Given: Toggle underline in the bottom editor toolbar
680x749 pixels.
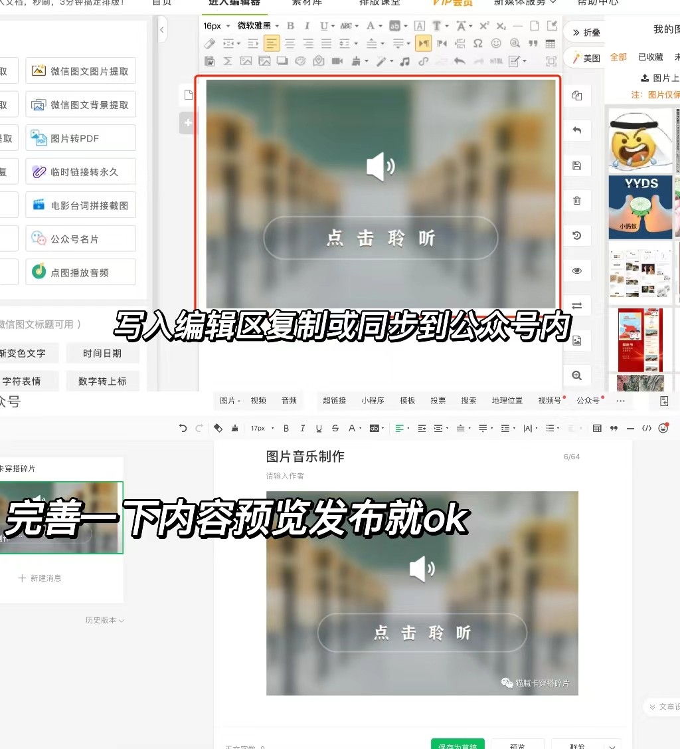Looking at the screenshot, I should (318, 428).
